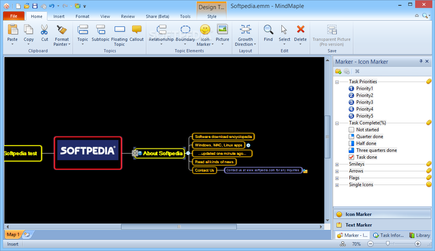The height and width of the screenshot is (251, 435).
Task: Activate the Format Painter brush
Action: click(x=61, y=30)
